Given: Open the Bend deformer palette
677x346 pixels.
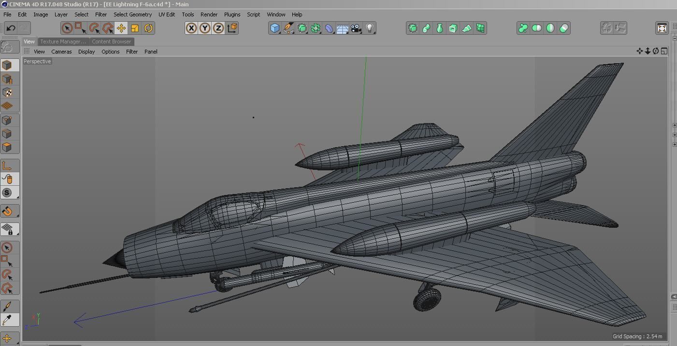Looking at the screenshot, I should pos(329,28).
